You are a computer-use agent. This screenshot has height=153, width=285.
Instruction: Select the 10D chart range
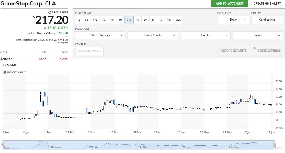pos(95,20)
